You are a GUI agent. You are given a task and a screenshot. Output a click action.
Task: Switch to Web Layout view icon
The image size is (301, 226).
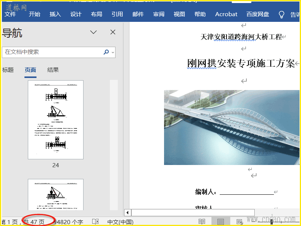click(239, 222)
